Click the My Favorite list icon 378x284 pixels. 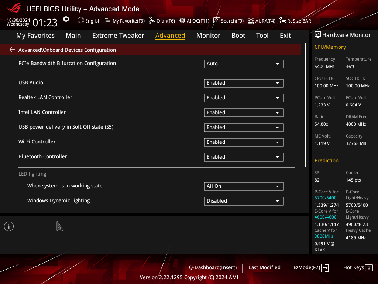(x=108, y=21)
